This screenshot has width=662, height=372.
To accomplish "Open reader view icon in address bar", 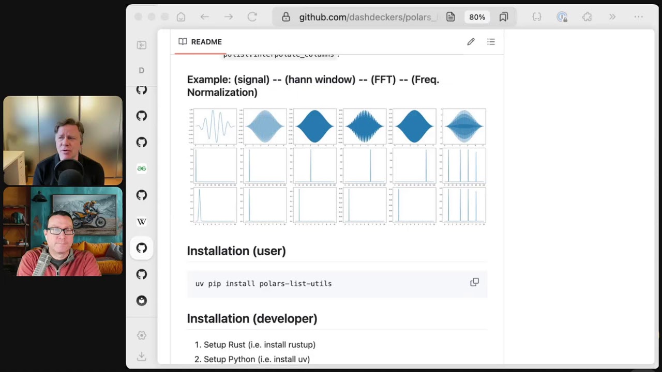I will [450, 17].
